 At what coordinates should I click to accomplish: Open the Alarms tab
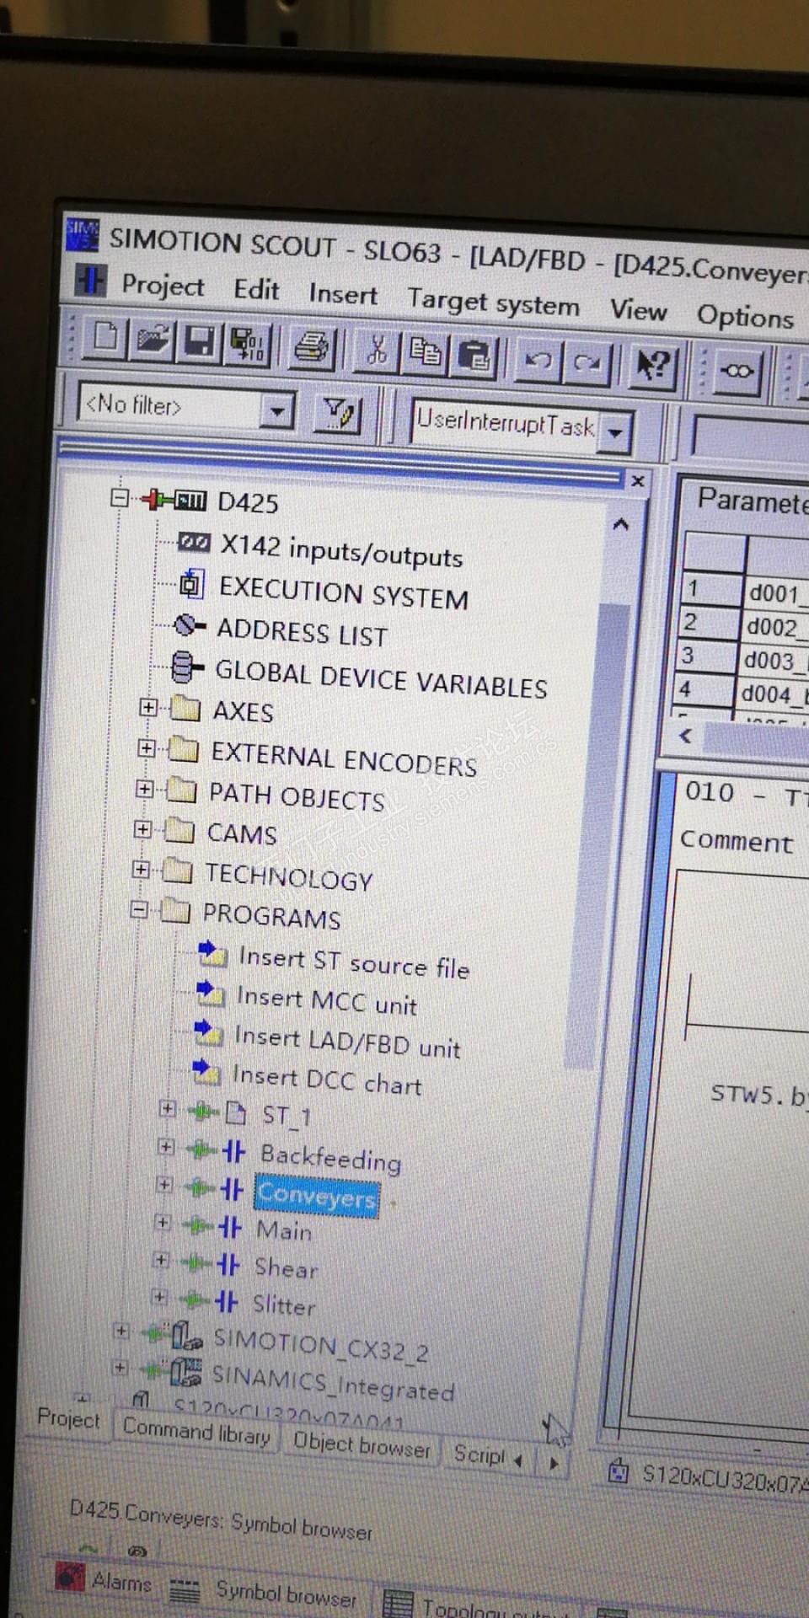click(x=104, y=1579)
